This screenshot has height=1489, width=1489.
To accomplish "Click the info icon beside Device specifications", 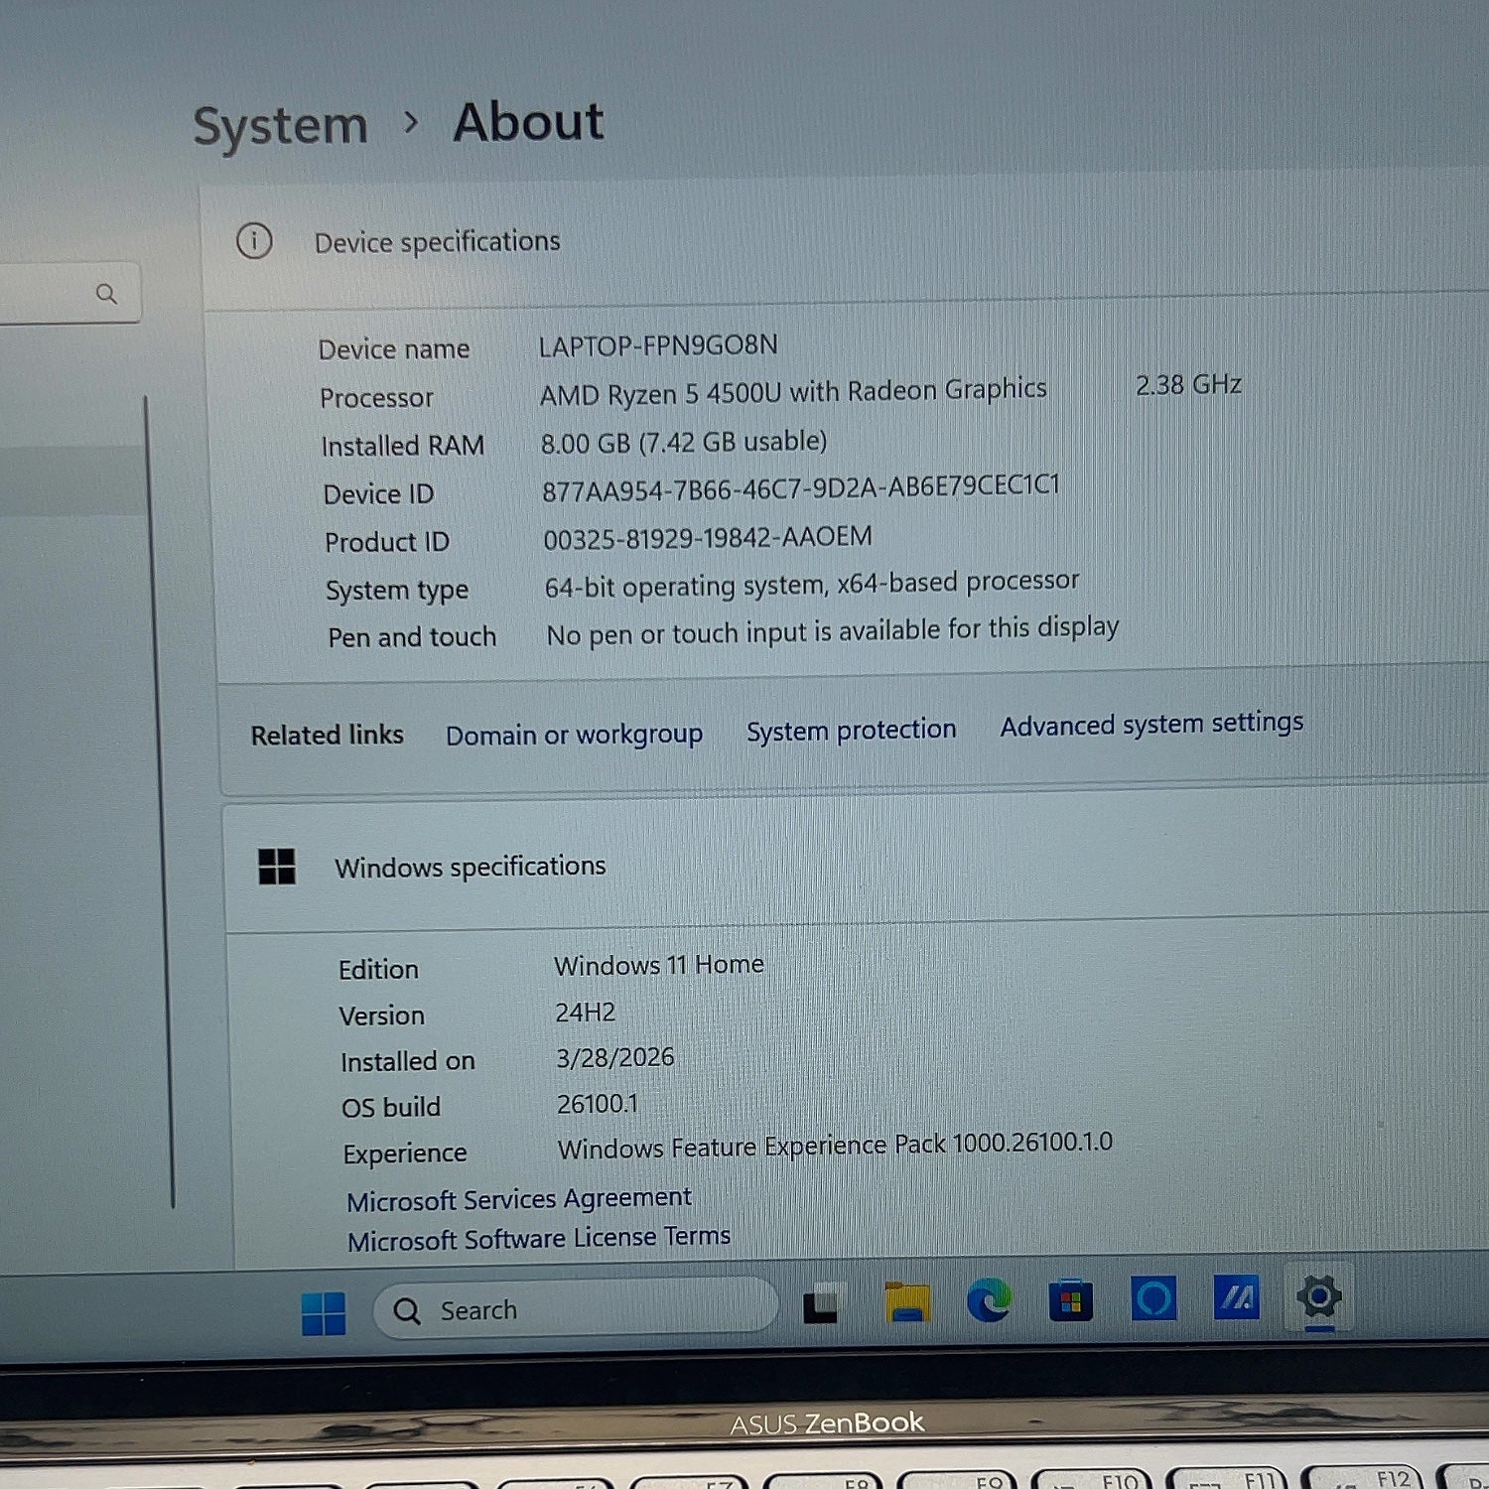I will [x=254, y=240].
